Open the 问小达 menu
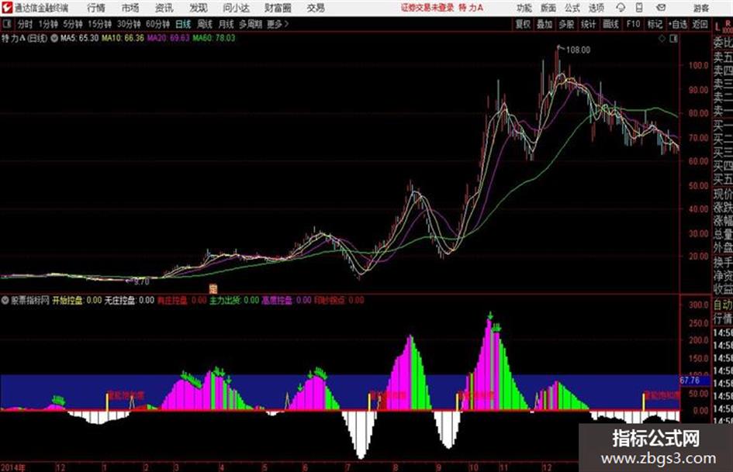The width and height of the screenshot is (733, 472). pyautogui.click(x=236, y=8)
